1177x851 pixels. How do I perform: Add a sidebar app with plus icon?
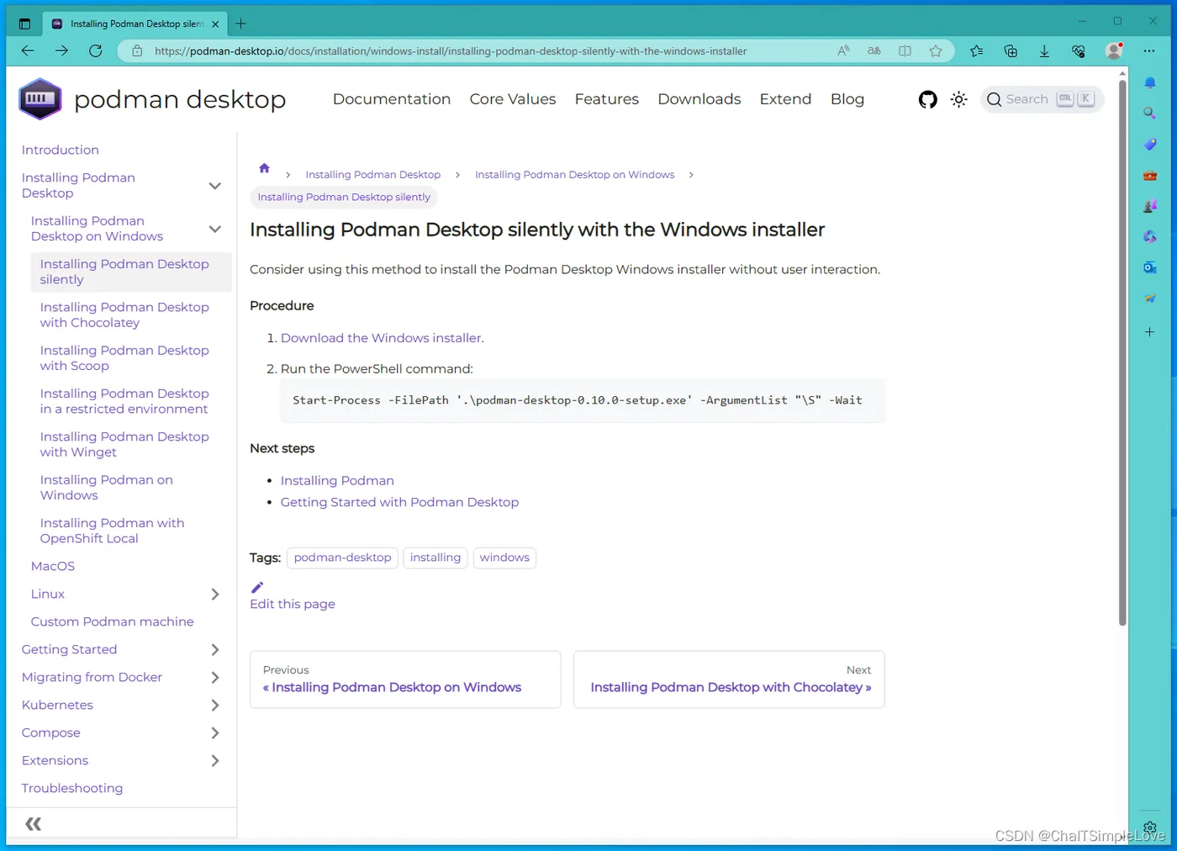[x=1150, y=332]
